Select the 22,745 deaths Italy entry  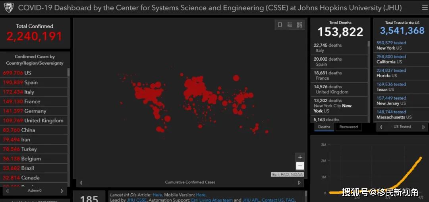(x=339, y=48)
